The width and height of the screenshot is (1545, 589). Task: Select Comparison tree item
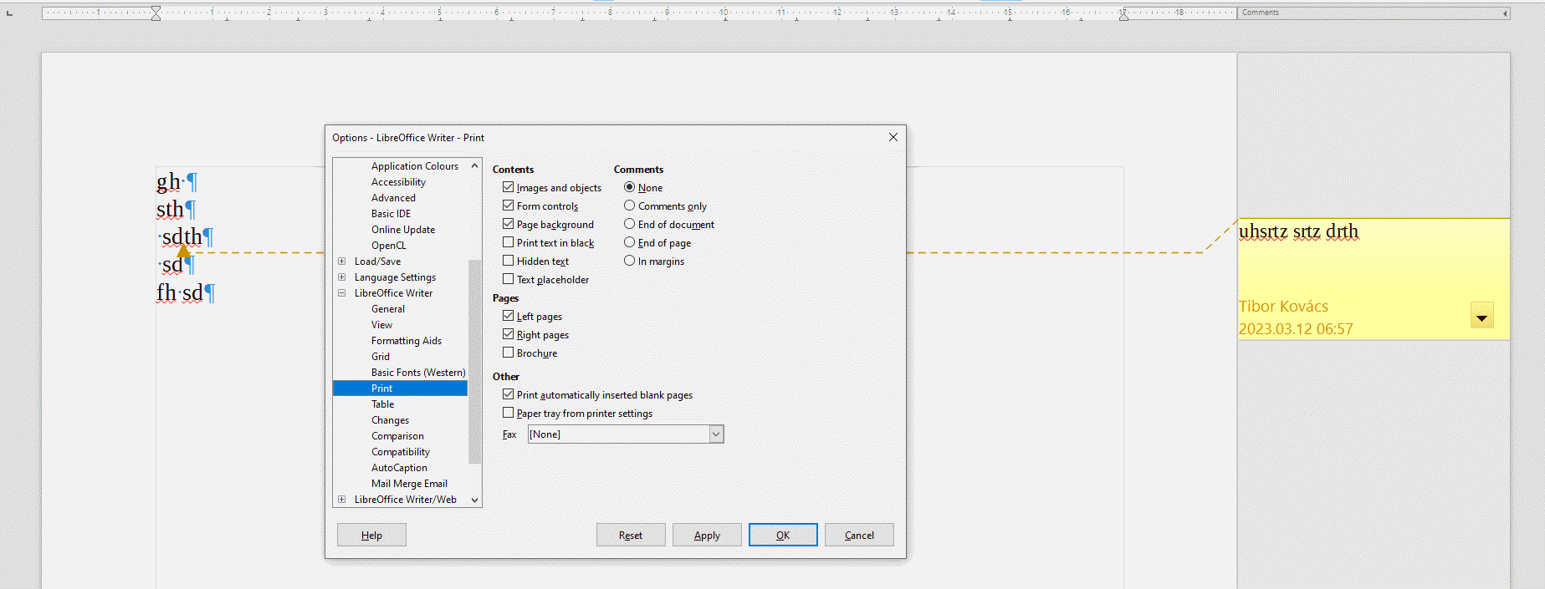point(397,436)
